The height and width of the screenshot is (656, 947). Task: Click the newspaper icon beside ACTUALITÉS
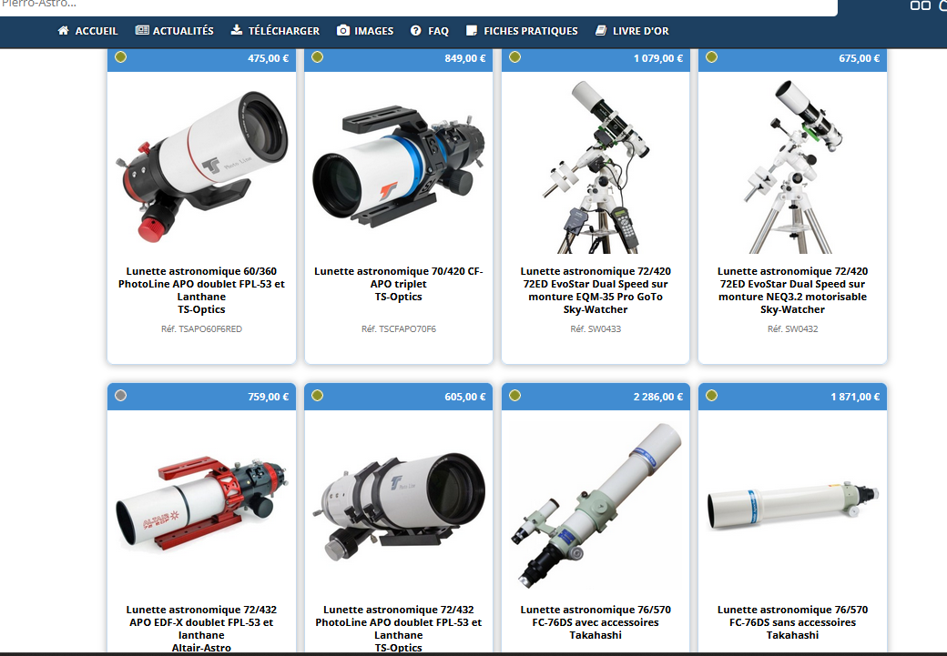142,30
